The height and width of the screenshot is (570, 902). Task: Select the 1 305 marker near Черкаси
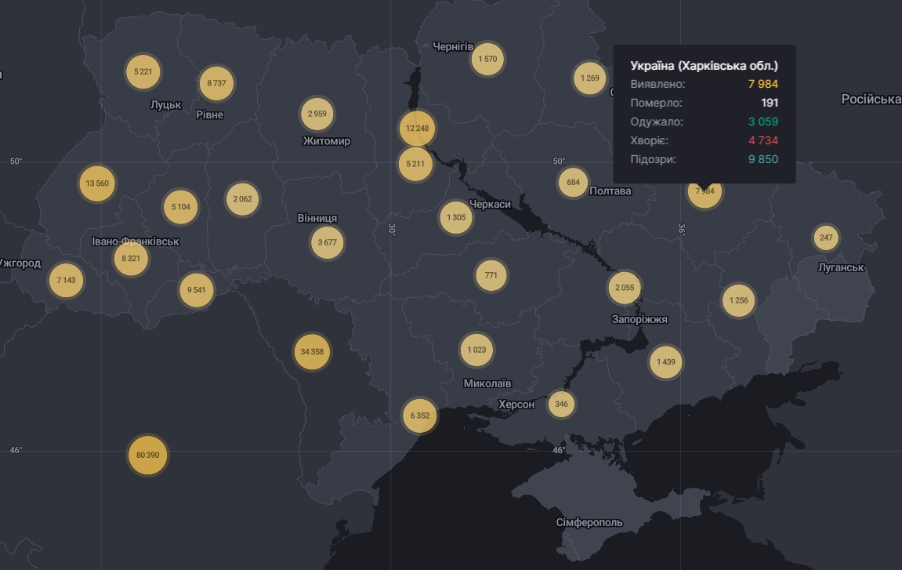tap(456, 217)
